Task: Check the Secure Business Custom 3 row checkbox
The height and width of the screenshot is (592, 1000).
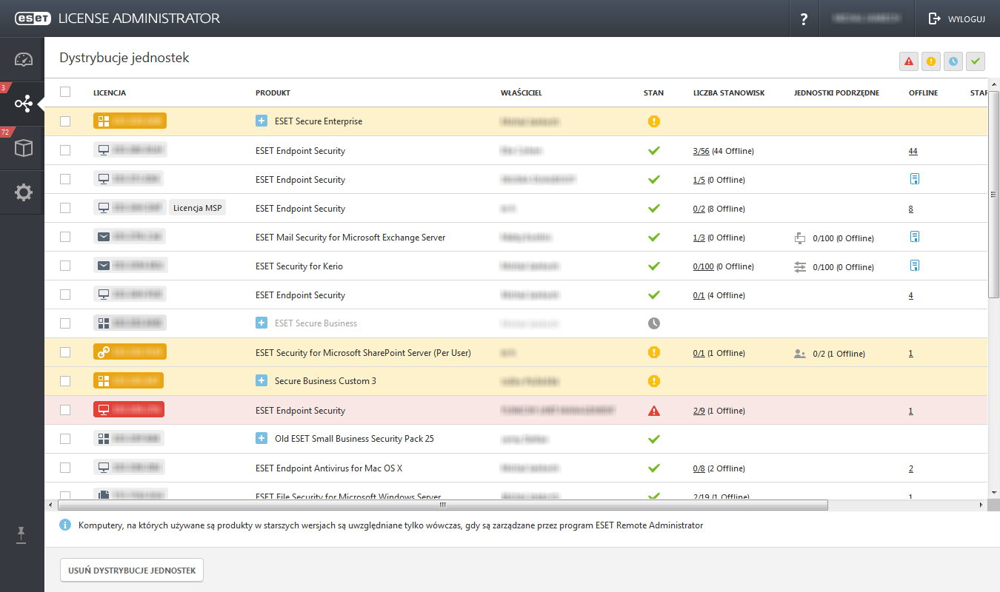Action: tap(65, 381)
